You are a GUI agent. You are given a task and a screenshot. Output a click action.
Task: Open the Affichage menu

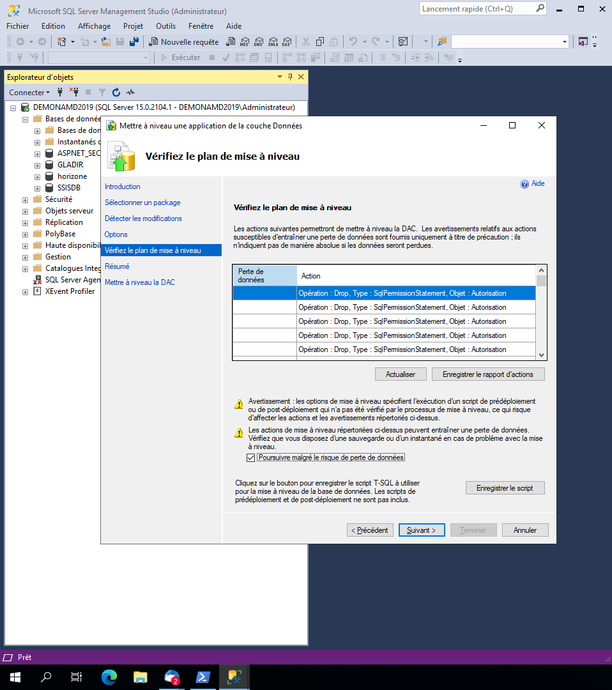click(x=94, y=26)
